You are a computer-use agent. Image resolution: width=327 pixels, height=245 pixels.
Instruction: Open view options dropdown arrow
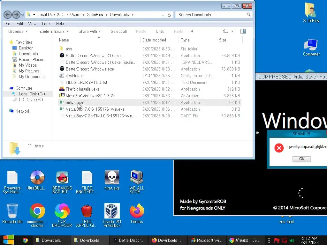(232, 31)
